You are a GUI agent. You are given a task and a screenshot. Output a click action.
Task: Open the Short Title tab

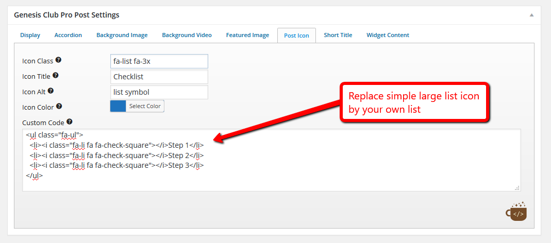pos(338,35)
